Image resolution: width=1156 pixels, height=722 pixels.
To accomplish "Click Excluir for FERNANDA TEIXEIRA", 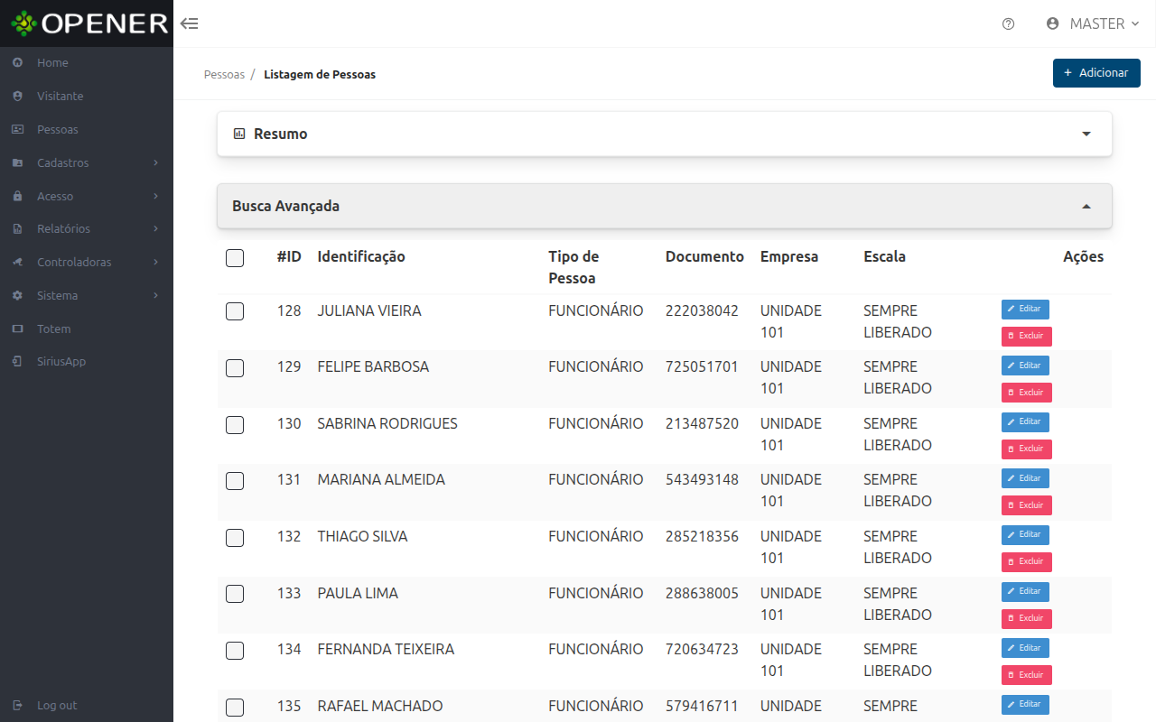I will tap(1027, 675).
